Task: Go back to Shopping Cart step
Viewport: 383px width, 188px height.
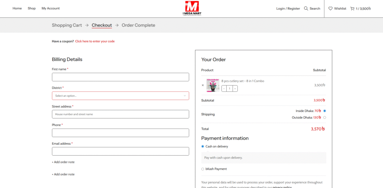Action: click(67, 25)
